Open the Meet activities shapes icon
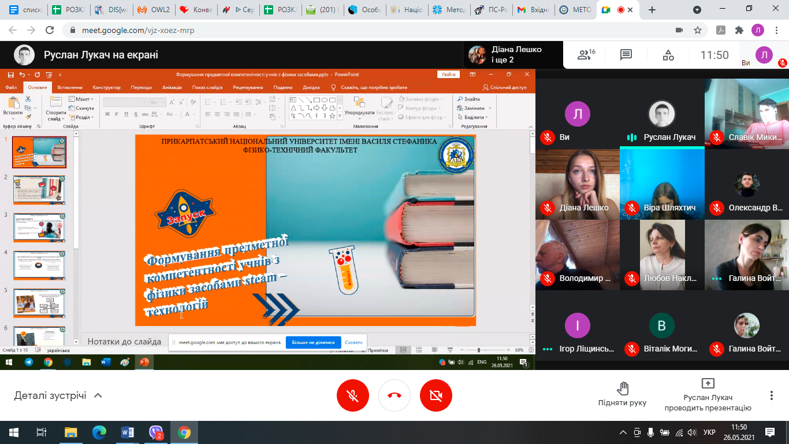789x444 pixels. pyautogui.click(x=668, y=55)
